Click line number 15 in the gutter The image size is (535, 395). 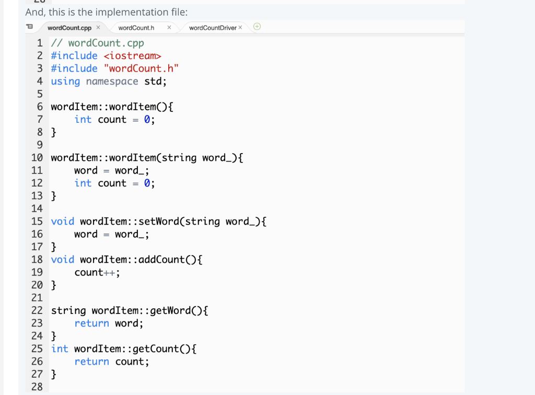(37, 221)
